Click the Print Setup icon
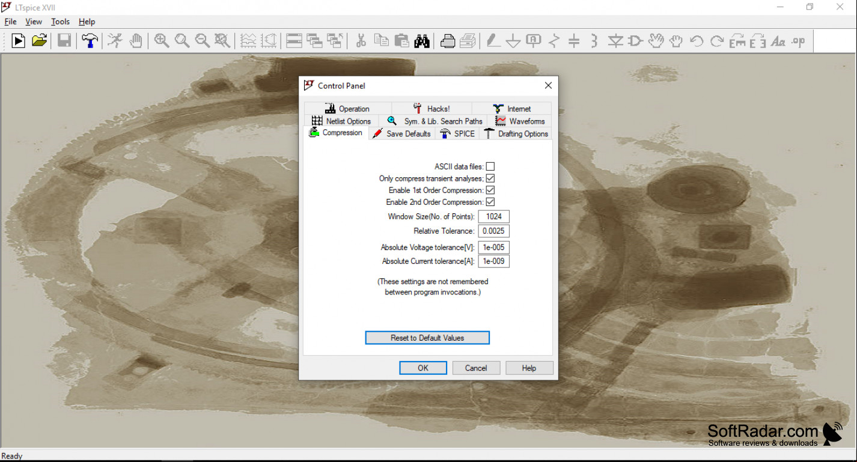The height and width of the screenshot is (462, 857). pyautogui.click(x=448, y=41)
